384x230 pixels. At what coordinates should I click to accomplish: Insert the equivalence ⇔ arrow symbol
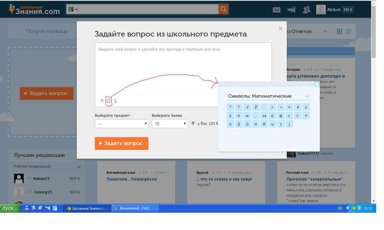pos(264,116)
